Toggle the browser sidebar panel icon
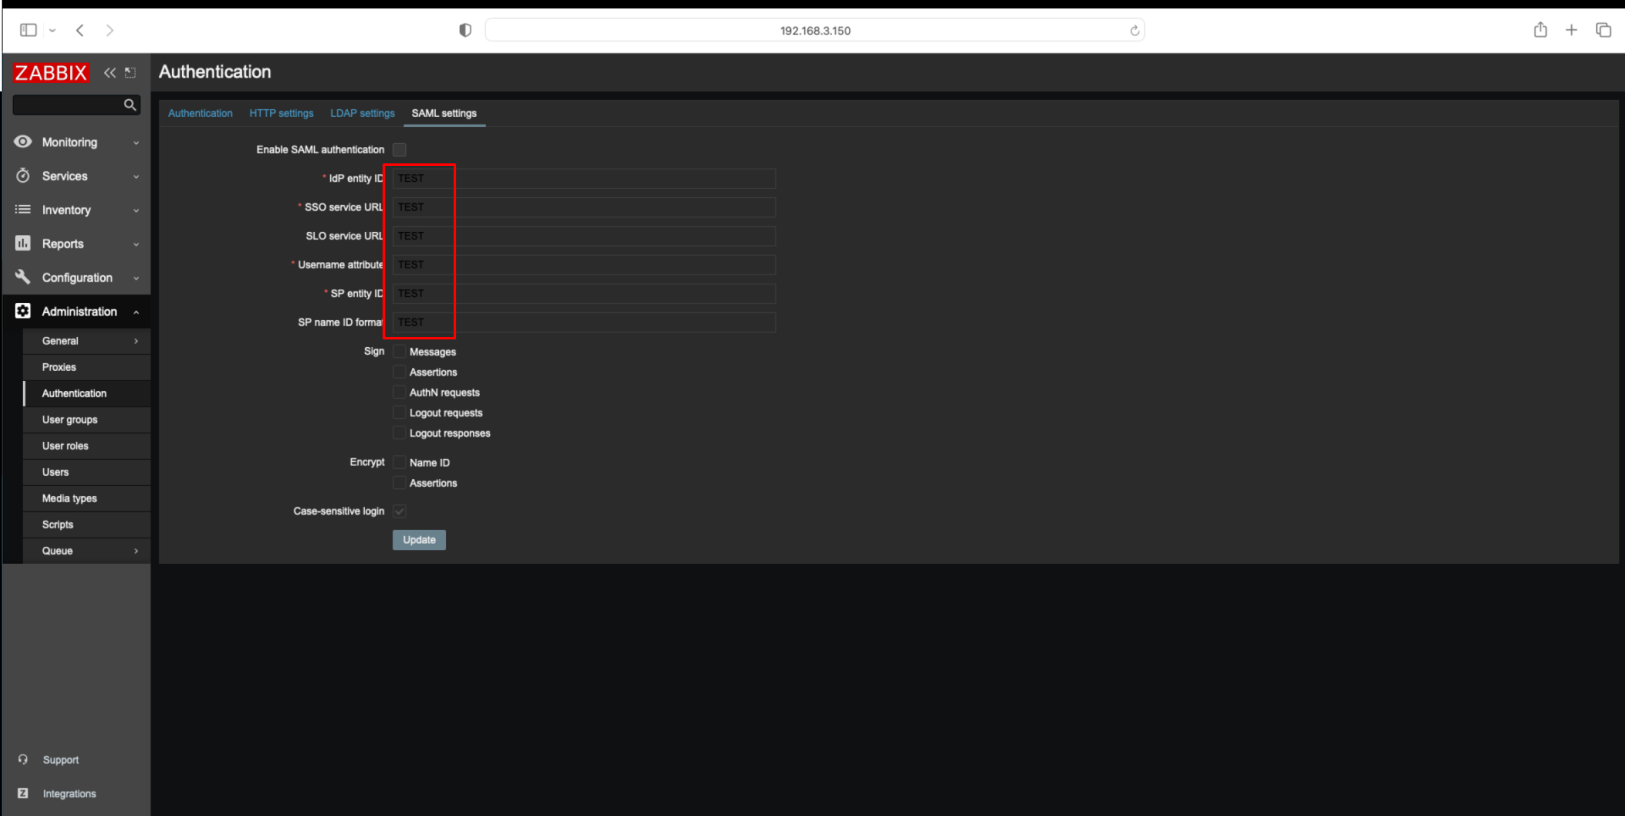1625x816 pixels. (28, 30)
